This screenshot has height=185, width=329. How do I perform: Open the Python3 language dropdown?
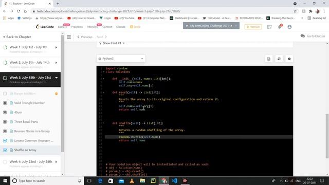(x=121, y=59)
